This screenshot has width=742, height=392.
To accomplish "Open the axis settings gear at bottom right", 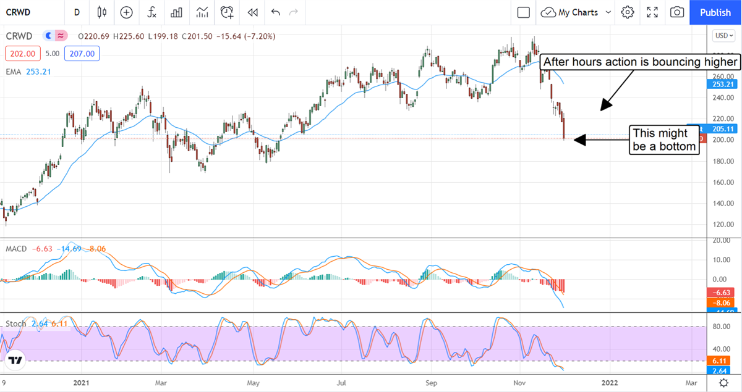I will [723, 383].
